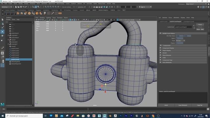
Task: Open the viewport color space ACES dropdown
Action: [x=129, y=20]
